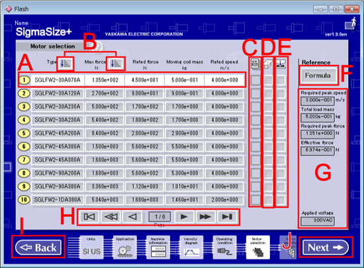Click the numbered badge 8 for SGLFW2-90A200A
The image size is (364, 268).
pyautogui.click(x=24, y=173)
